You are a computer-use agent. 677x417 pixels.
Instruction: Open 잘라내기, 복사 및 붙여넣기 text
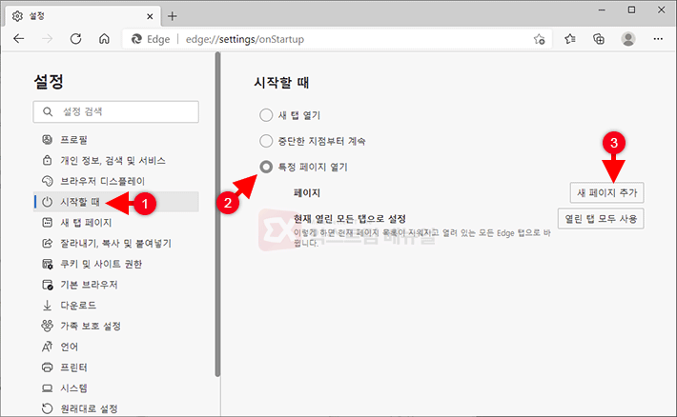pyautogui.click(x=115, y=243)
